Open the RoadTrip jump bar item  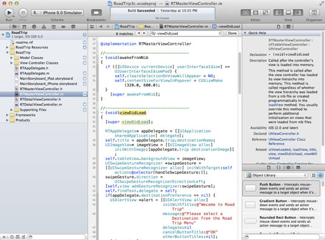[x=125, y=27]
